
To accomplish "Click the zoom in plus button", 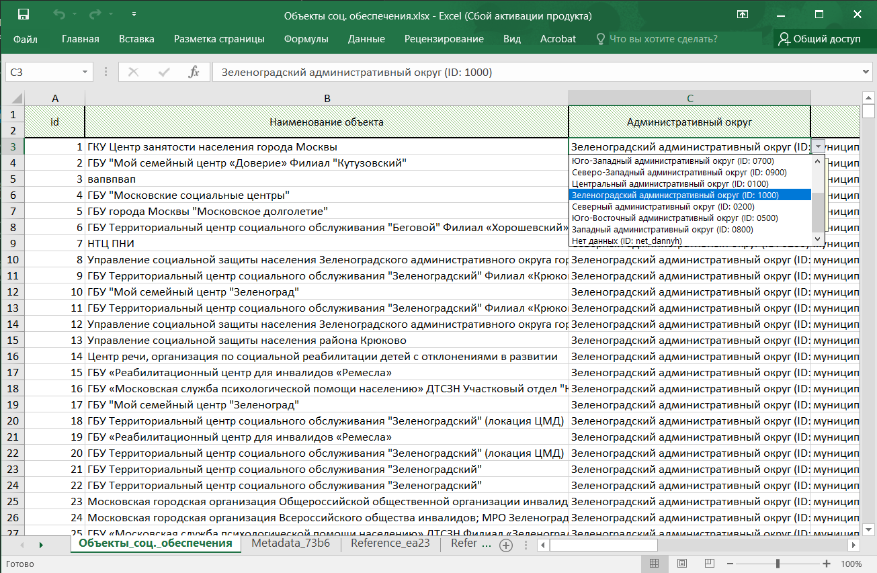I will pos(827,564).
